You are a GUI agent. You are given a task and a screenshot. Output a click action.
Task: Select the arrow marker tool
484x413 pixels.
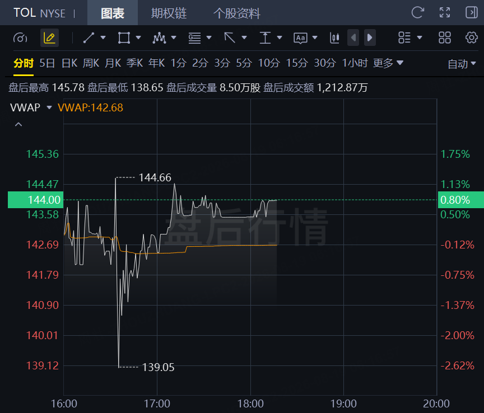coord(230,38)
